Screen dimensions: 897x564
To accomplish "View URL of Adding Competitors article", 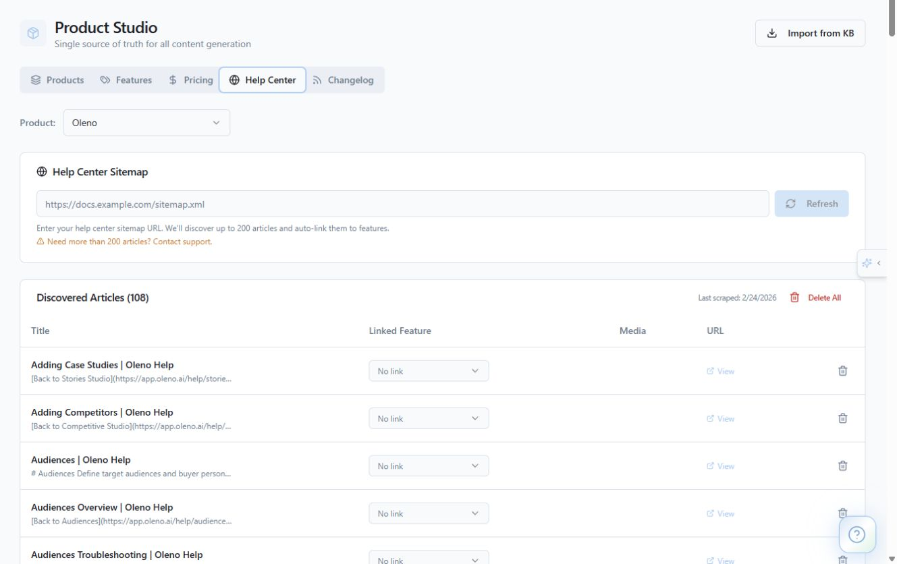I will click(720, 418).
